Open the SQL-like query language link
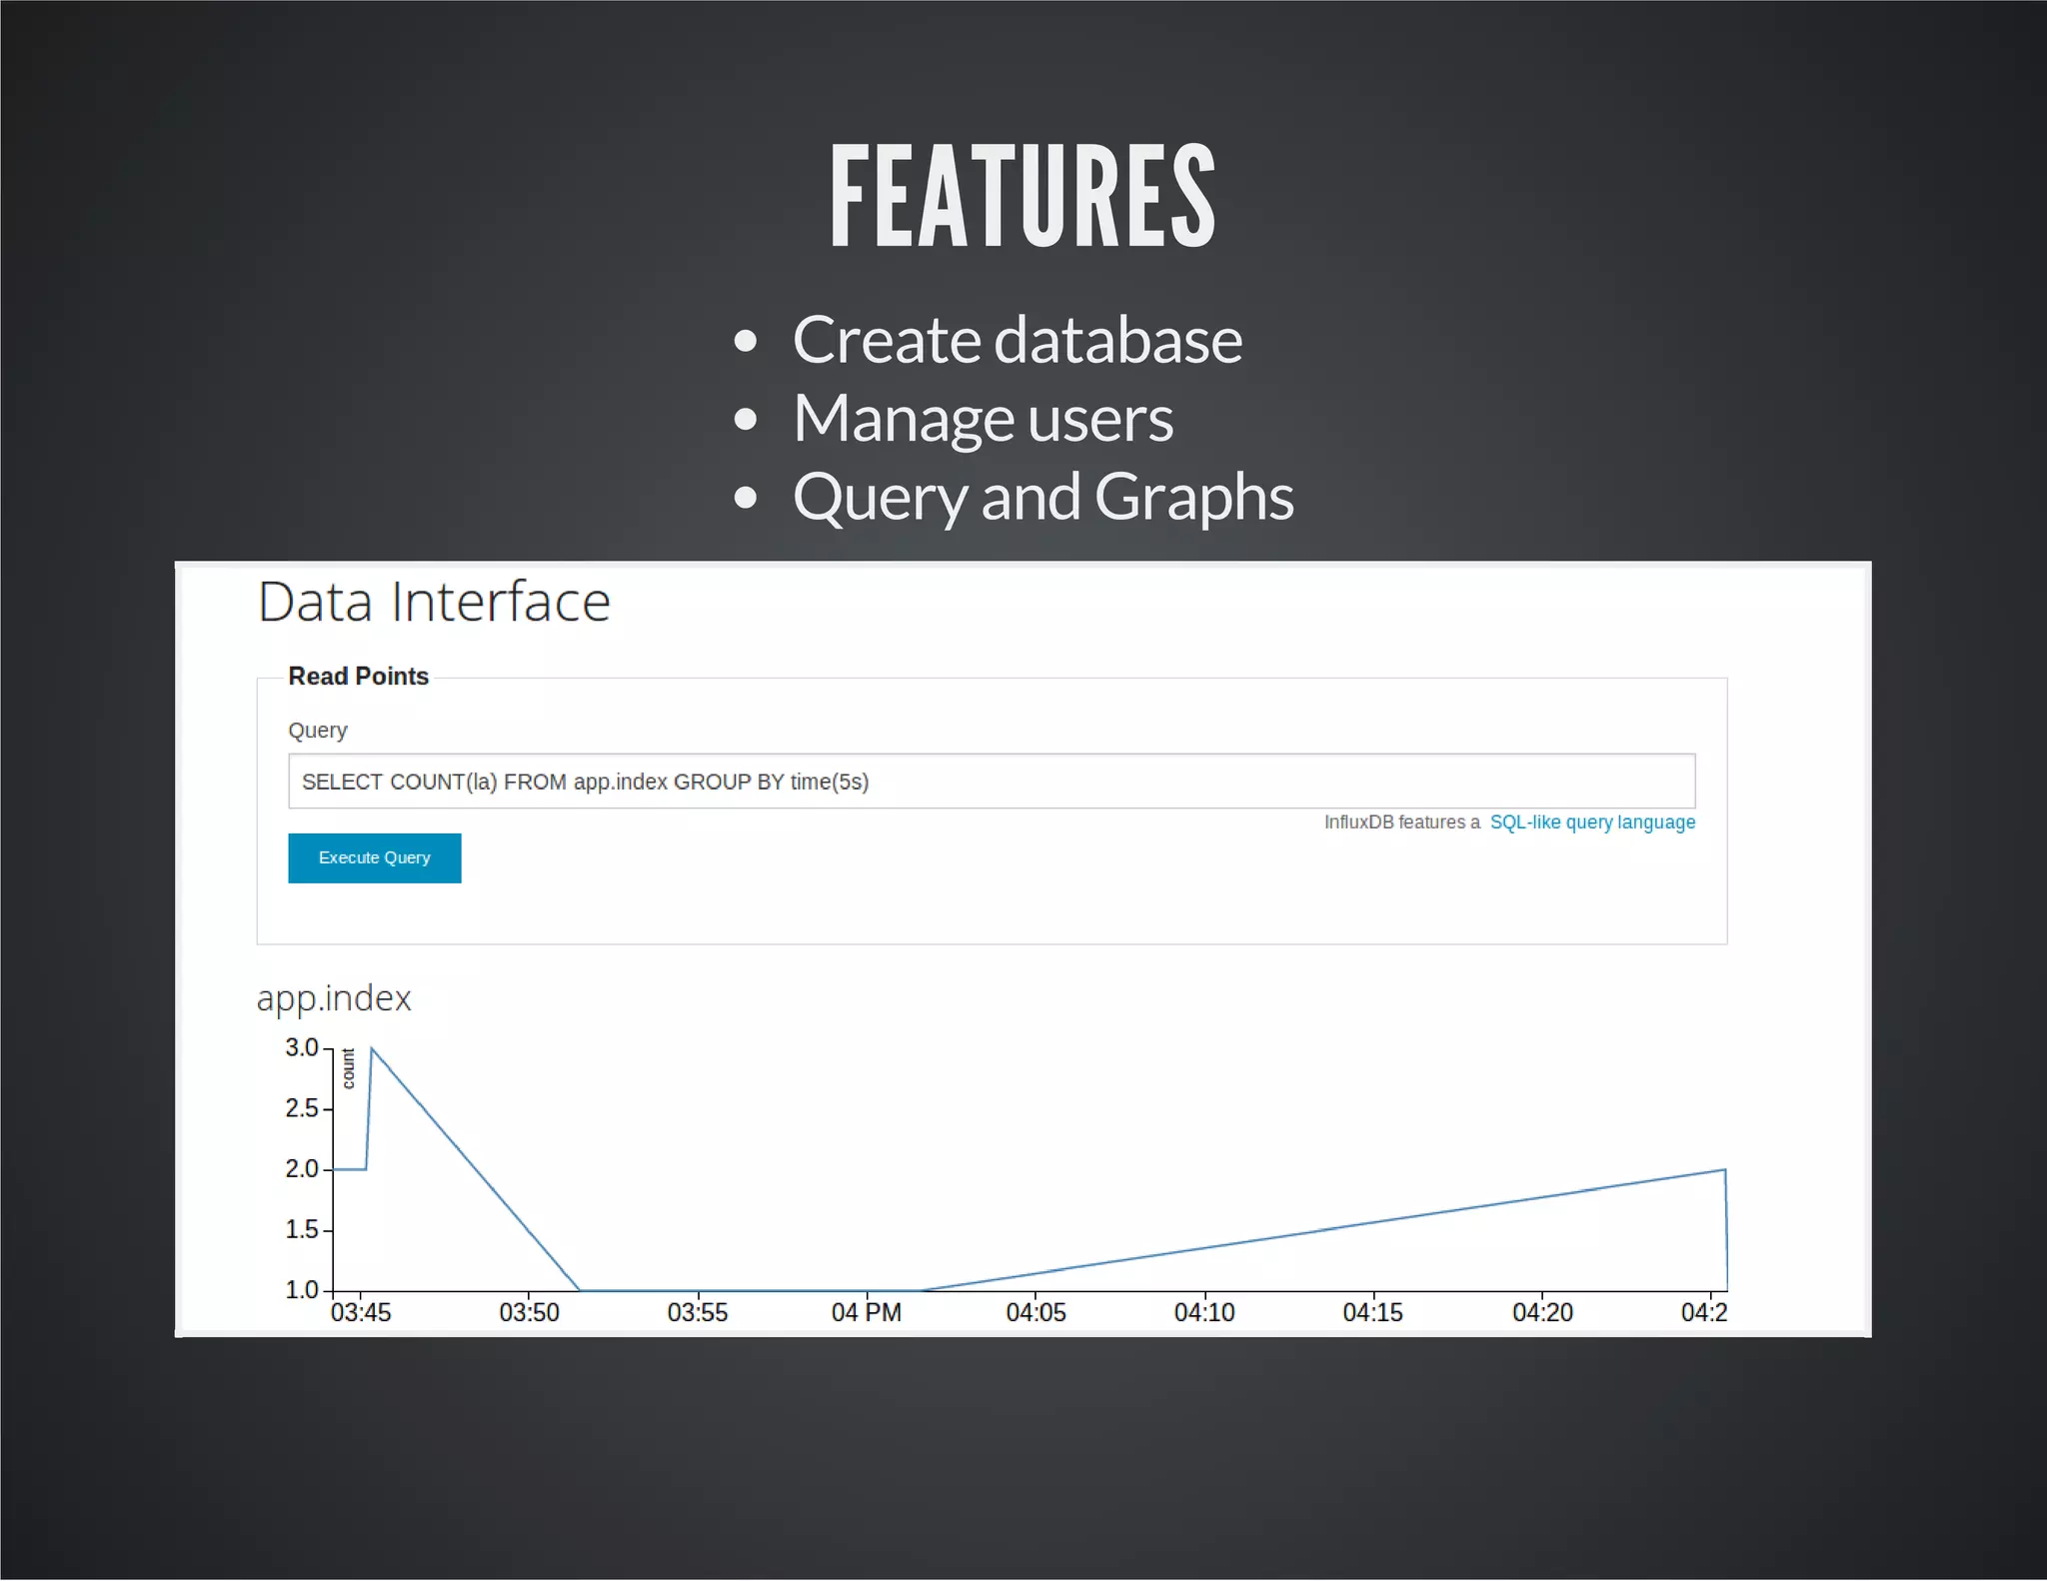2047x1581 pixels. click(1592, 821)
